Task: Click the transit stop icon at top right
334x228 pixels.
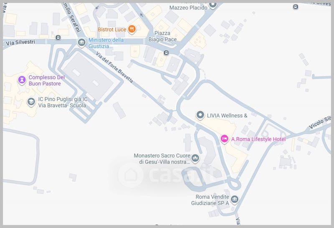Action: pos(296,7)
